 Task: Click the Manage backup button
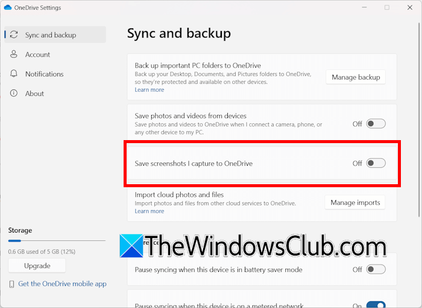[356, 77]
